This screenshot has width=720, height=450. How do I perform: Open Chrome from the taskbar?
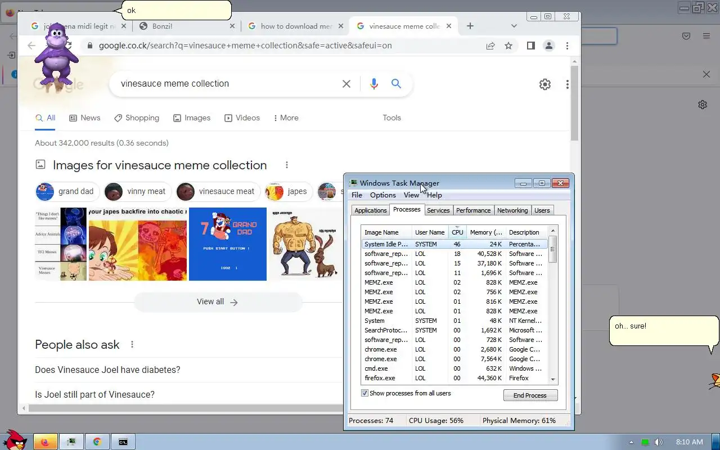coord(97,442)
